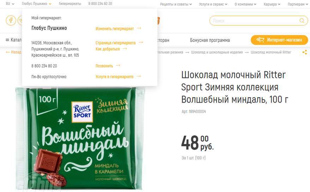Open the Гипермаркеты top menu link
The width and height of the screenshot is (310, 192).
pyautogui.click(x=70, y=4)
